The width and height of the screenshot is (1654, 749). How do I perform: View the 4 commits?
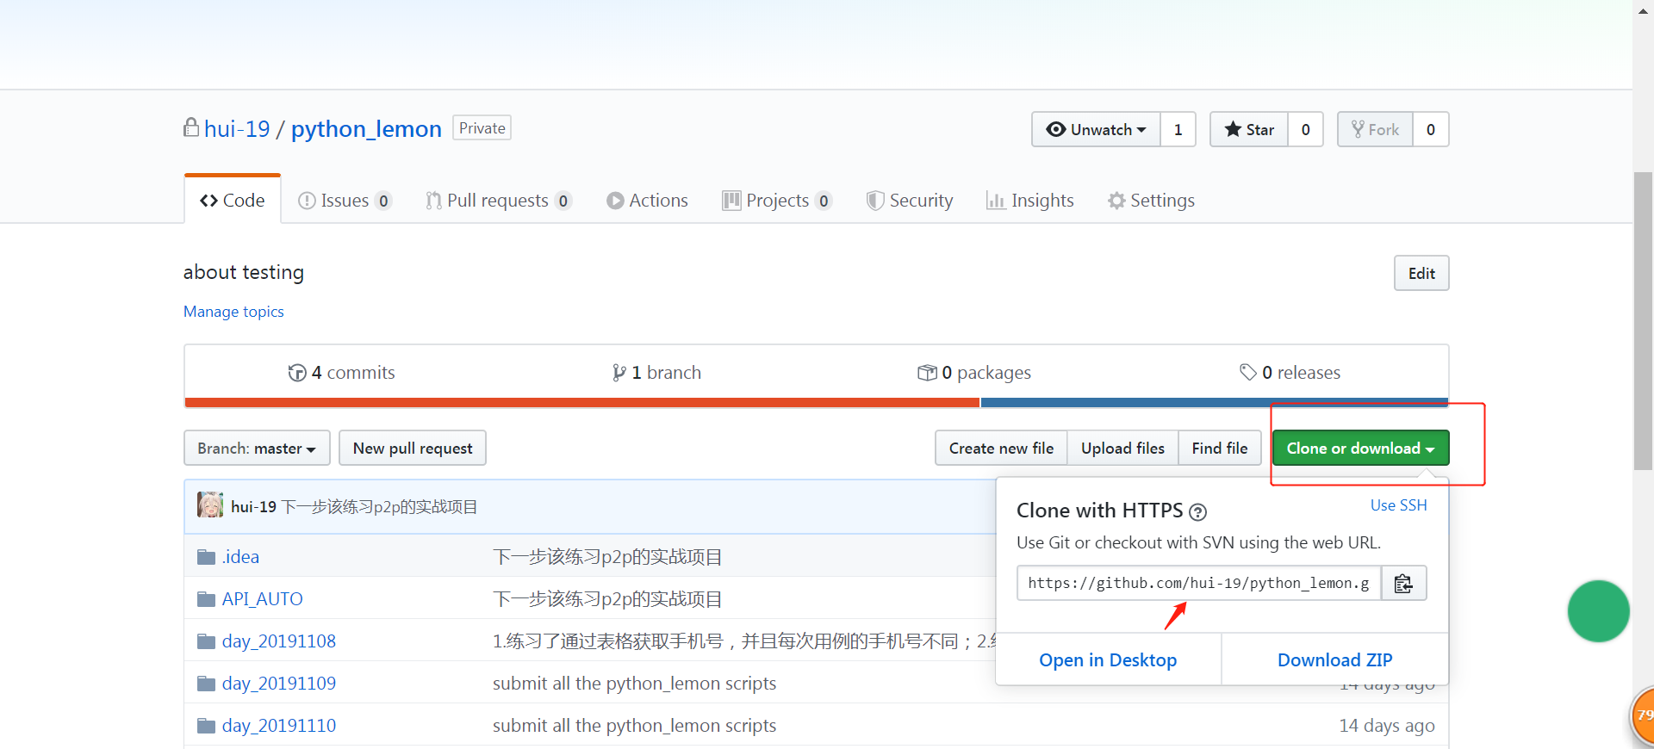(342, 373)
